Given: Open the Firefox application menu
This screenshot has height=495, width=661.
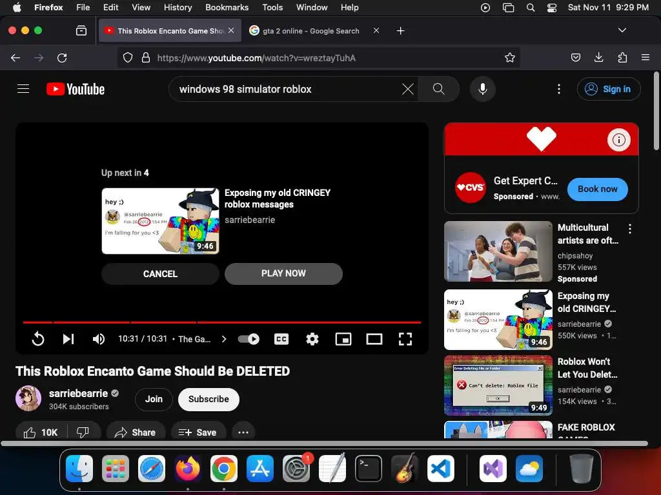Looking at the screenshot, I should pyautogui.click(x=646, y=57).
